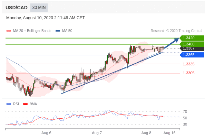Select the blue 1.3365 pivot tag
The image size is (205, 140).
192,55
